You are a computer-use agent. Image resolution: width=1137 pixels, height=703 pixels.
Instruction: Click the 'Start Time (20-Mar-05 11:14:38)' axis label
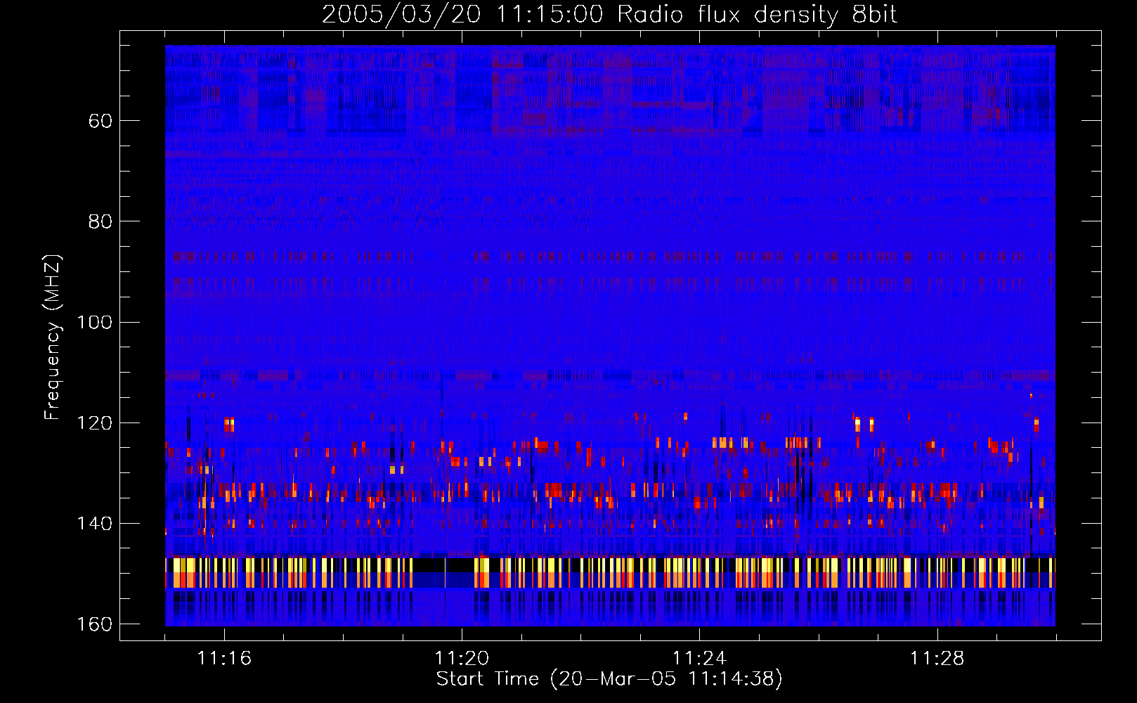pos(609,679)
